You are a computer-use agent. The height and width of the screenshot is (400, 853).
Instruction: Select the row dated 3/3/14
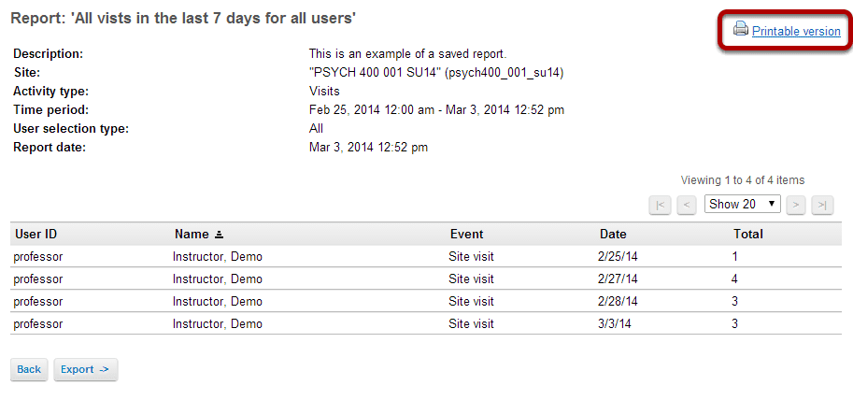(x=426, y=323)
